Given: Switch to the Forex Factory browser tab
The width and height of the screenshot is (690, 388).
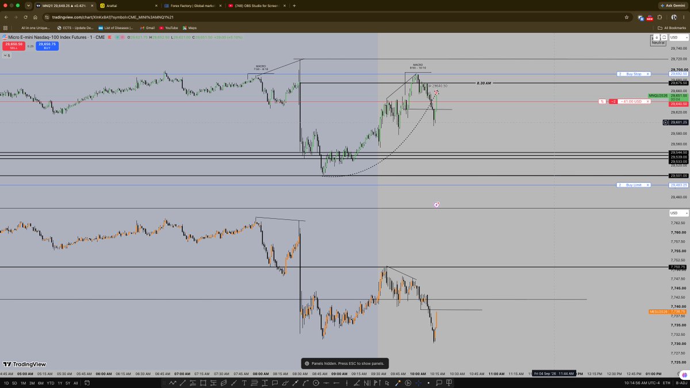Looking at the screenshot, I should click(193, 6).
